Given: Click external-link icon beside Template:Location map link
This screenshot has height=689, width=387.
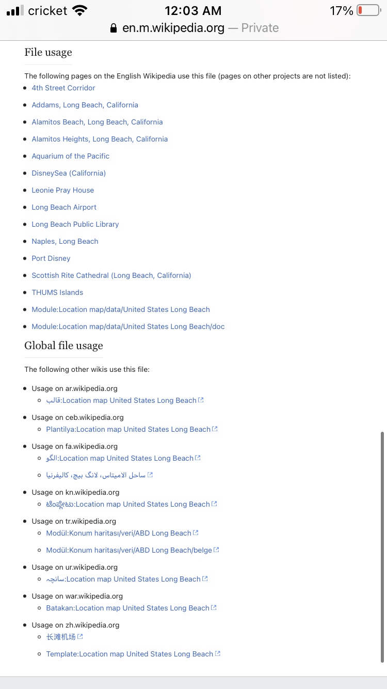Looking at the screenshot, I should (x=218, y=654).
